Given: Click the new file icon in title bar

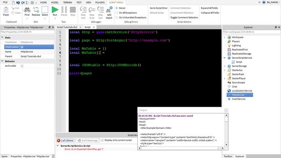Looking at the screenshot, I should pos(14,3).
